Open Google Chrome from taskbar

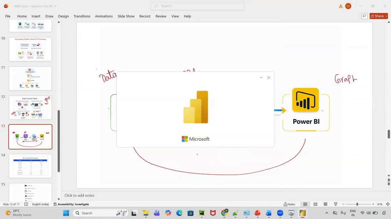(x=224, y=213)
